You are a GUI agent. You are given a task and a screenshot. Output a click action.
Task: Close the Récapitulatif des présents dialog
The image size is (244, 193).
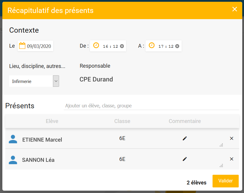point(235,9)
